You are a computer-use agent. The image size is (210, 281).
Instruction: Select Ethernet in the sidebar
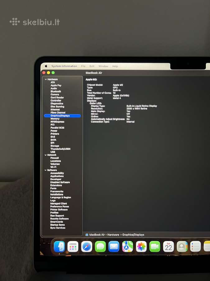pos(55,110)
